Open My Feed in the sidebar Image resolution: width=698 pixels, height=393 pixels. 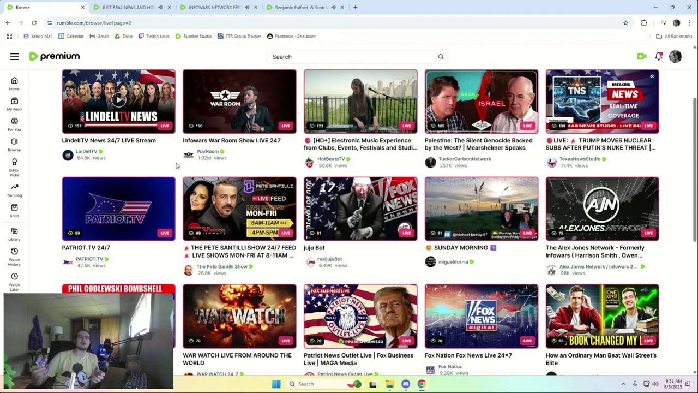point(14,104)
